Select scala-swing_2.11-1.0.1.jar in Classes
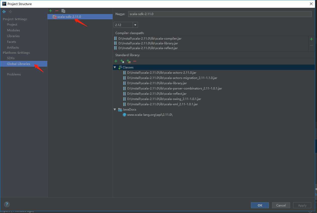Viewport: 317px width, 213px height. [x=164, y=99]
